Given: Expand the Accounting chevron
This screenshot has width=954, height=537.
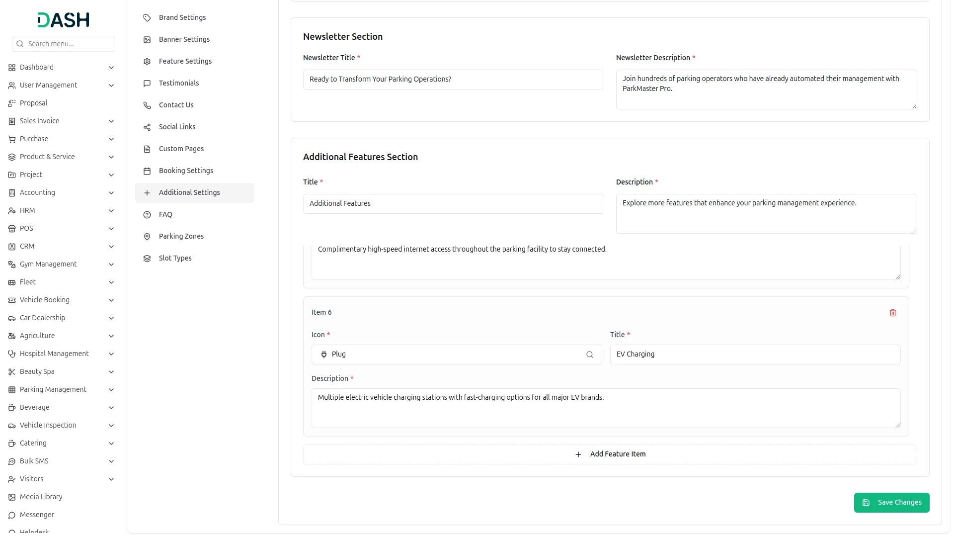Looking at the screenshot, I should coord(111,193).
